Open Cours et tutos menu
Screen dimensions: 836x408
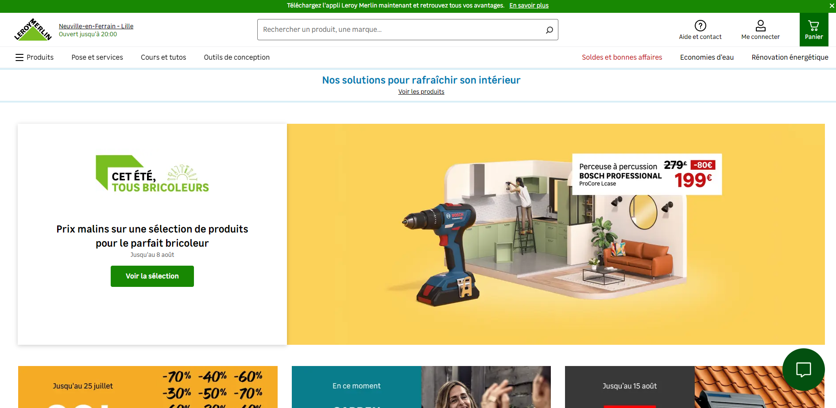(x=163, y=57)
